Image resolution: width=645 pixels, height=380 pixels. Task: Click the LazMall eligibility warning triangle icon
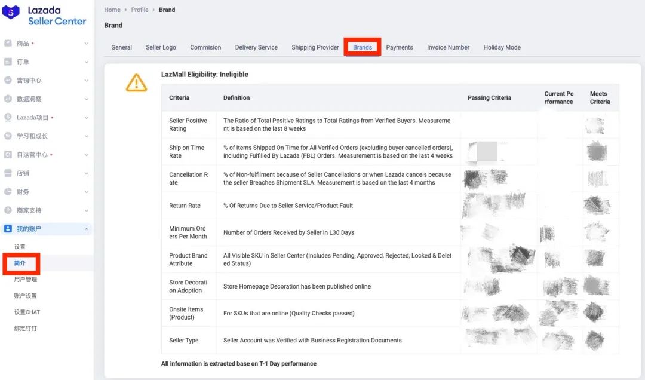tap(136, 82)
